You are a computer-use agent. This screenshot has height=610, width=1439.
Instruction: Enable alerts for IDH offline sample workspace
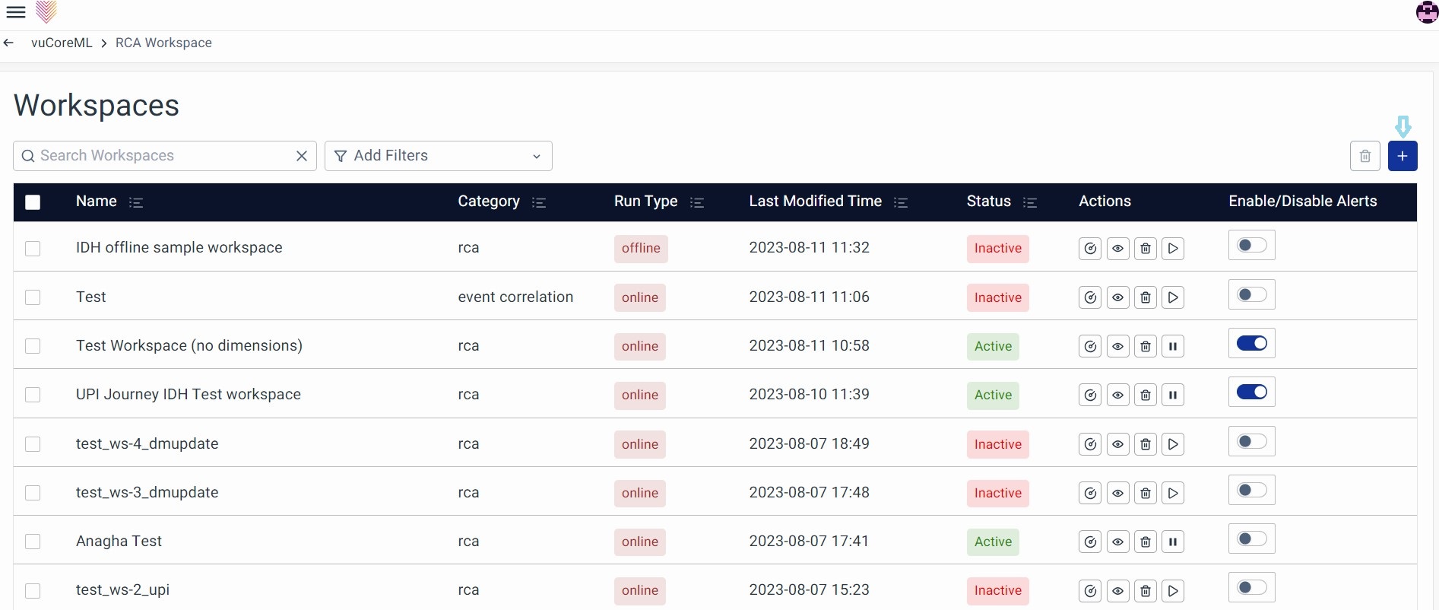coord(1251,246)
